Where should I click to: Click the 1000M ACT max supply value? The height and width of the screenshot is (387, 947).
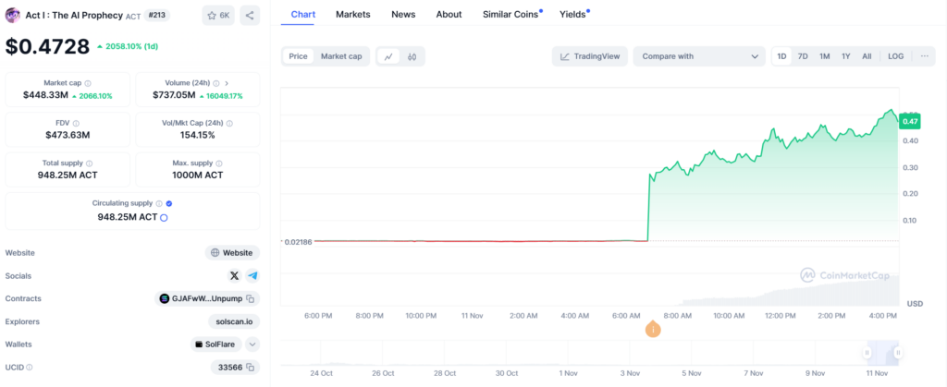tap(198, 175)
